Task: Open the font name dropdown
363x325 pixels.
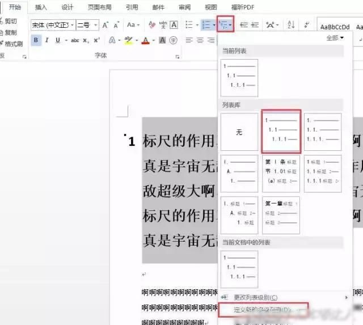Action: point(52,25)
